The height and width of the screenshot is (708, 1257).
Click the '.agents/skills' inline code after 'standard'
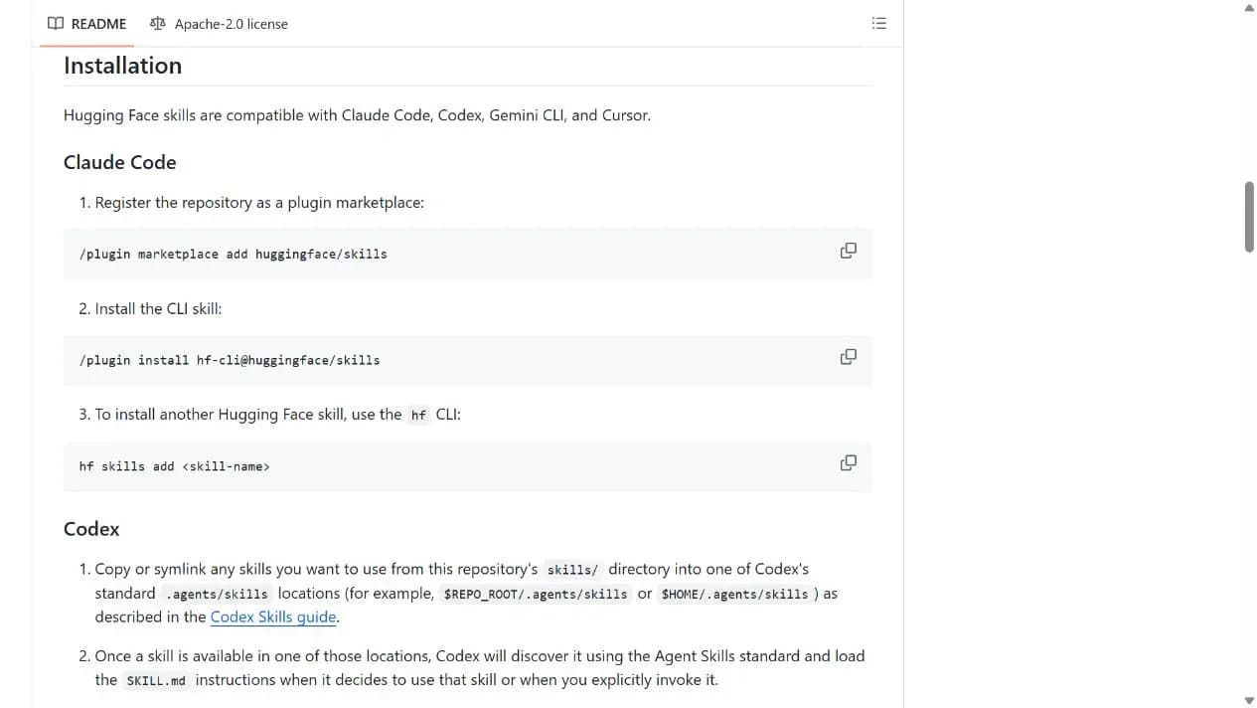217,594
